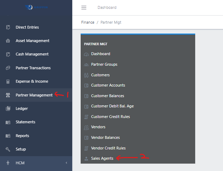Click the Vendors users icon

pyautogui.click(x=86, y=127)
